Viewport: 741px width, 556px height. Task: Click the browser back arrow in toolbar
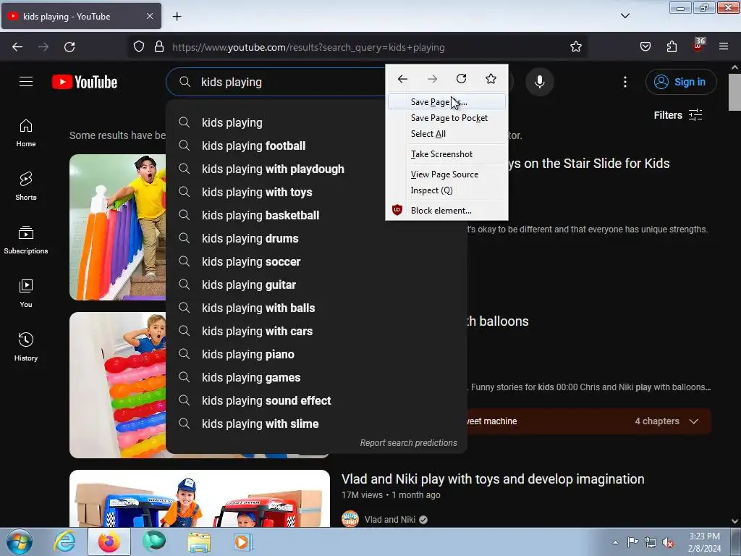point(17,47)
